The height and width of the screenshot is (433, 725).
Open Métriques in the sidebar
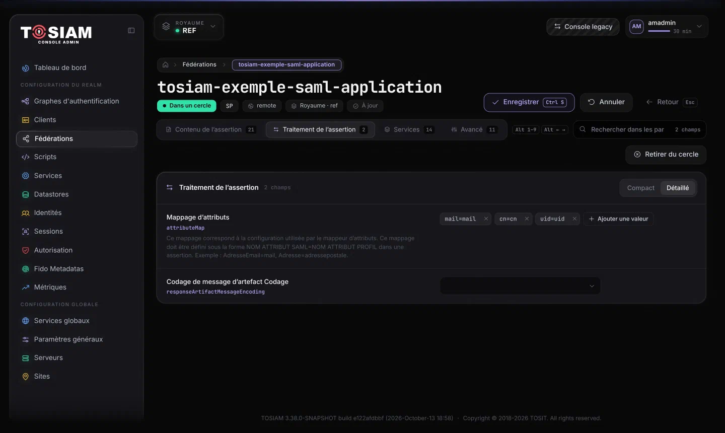point(77,287)
